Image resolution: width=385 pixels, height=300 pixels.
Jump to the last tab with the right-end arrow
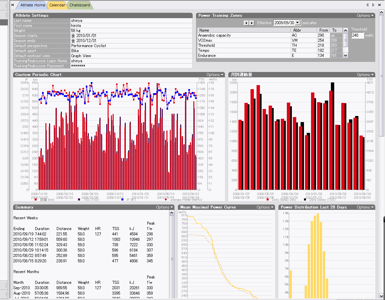(380, 5)
